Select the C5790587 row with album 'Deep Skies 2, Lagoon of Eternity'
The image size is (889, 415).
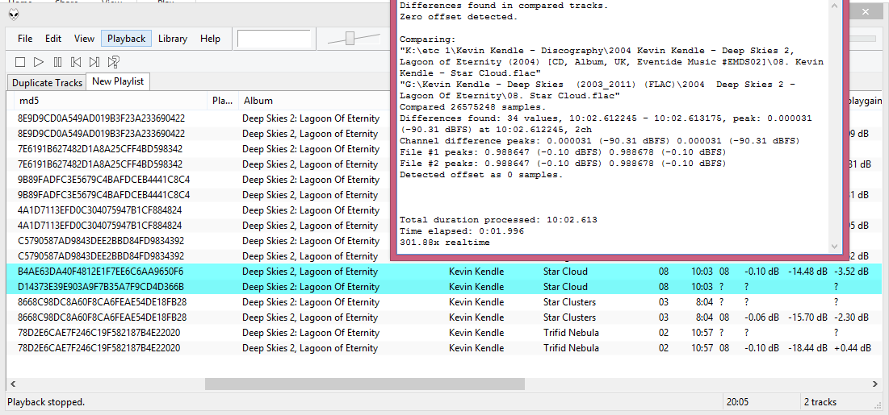coord(199,256)
